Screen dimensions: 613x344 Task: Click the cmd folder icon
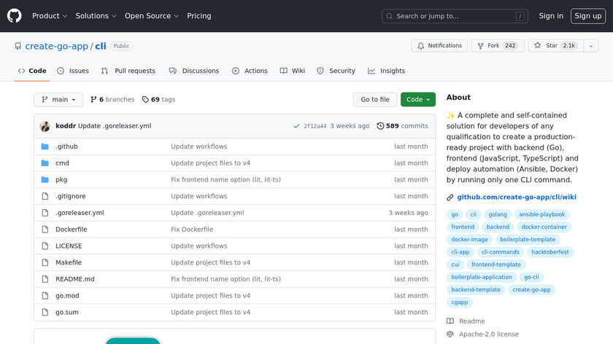(45, 163)
